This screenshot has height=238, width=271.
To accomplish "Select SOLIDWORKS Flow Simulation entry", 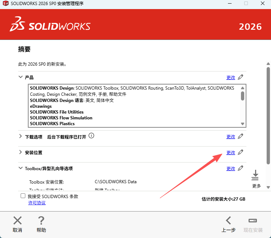I will [x=61, y=118].
